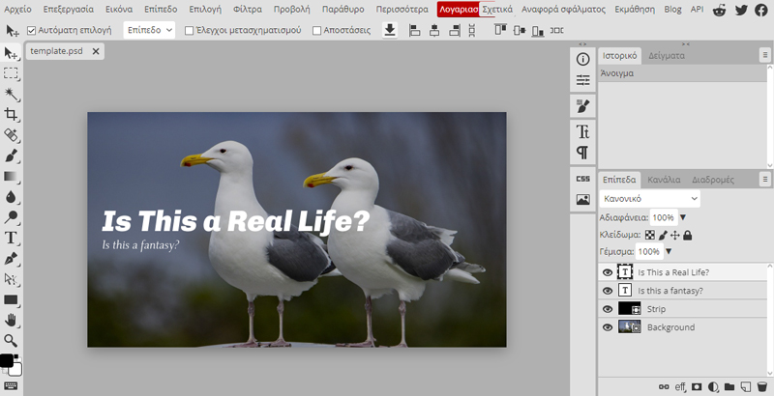Delete layer with trash icon

click(762, 386)
